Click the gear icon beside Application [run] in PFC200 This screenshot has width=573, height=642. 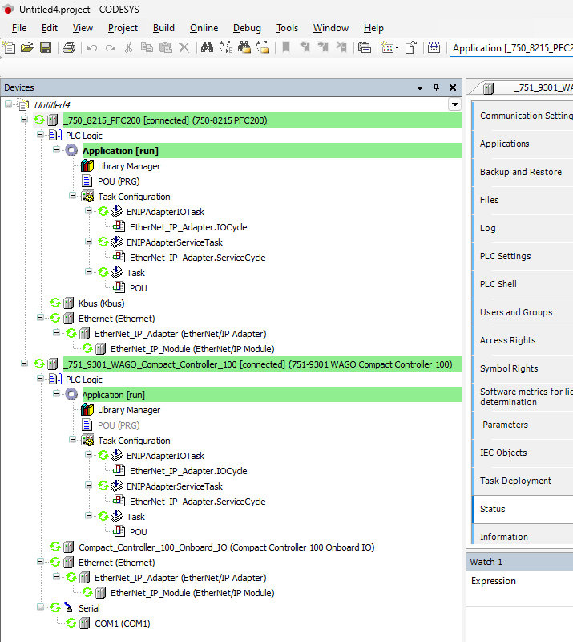pos(71,151)
